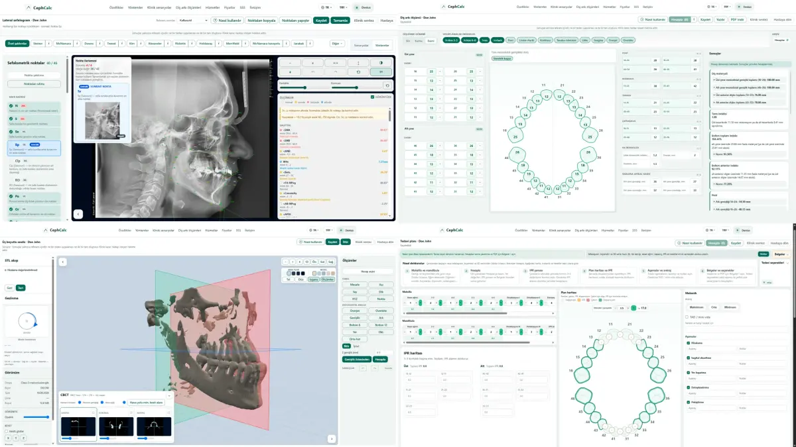Uncheck the Yer kapatma stage checkbox
The width and height of the screenshot is (796, 447).
(687, 372)
